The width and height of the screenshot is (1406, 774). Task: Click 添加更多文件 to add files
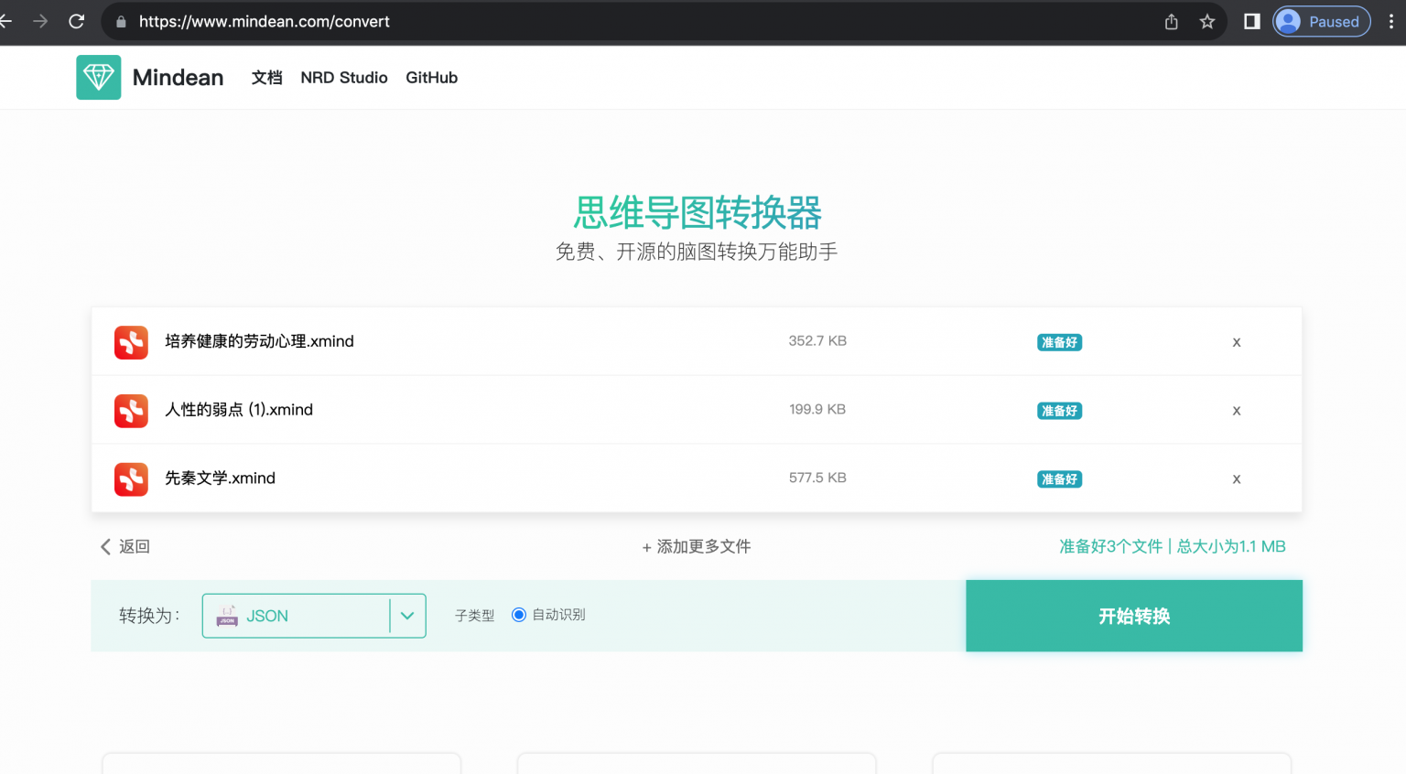(696, 546)
